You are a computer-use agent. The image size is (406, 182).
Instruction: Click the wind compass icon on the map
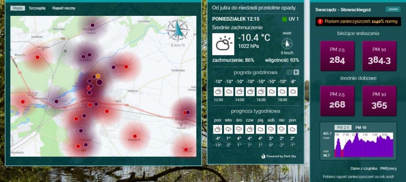[x=178, y=30]
